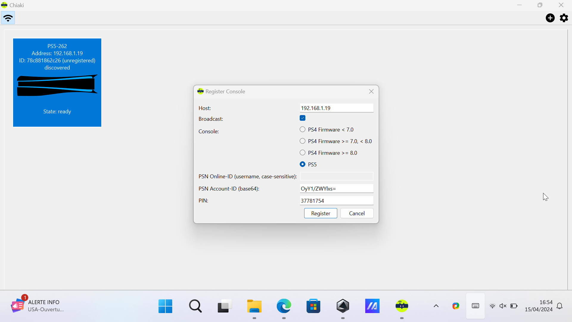Click the Register Console title icon
572x322 pixels.
pyautogui.click(x=200, y=91)
